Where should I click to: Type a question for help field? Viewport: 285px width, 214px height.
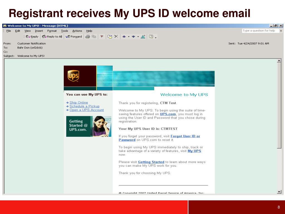click(x=260, y=31)
